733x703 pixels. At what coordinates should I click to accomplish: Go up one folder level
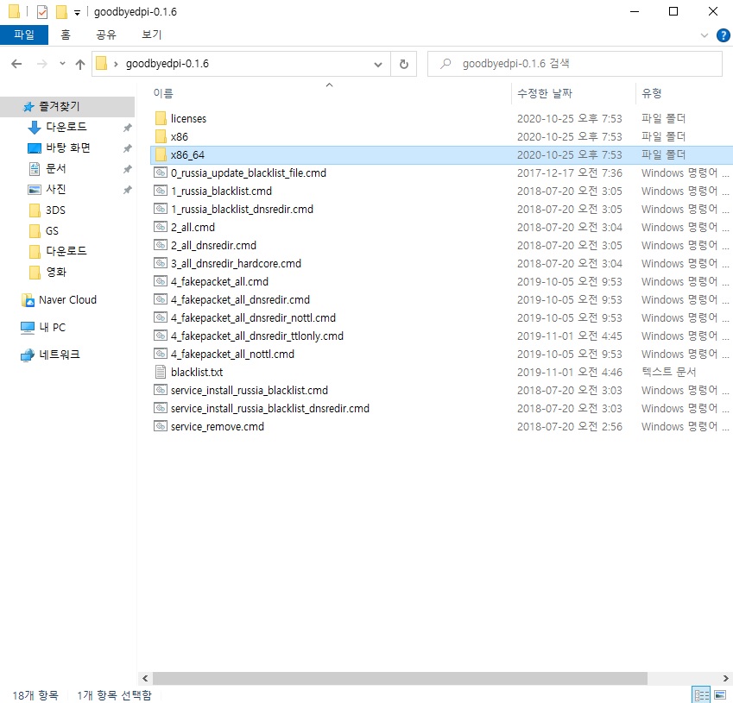[x=80, y=64]
